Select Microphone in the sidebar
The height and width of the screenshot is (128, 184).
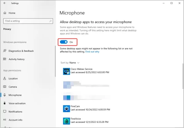(x=15, y=95)
